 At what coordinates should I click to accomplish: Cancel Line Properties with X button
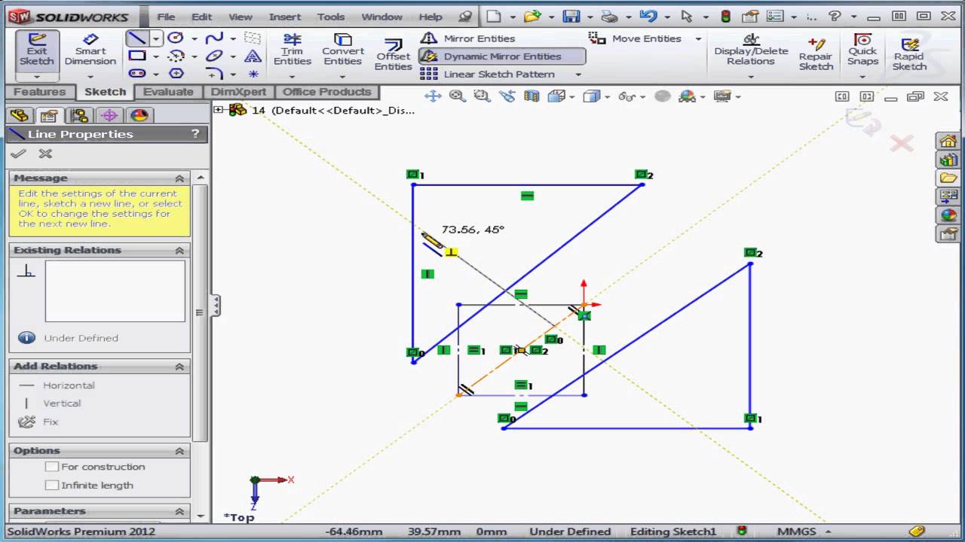click(x=45, y=154)
